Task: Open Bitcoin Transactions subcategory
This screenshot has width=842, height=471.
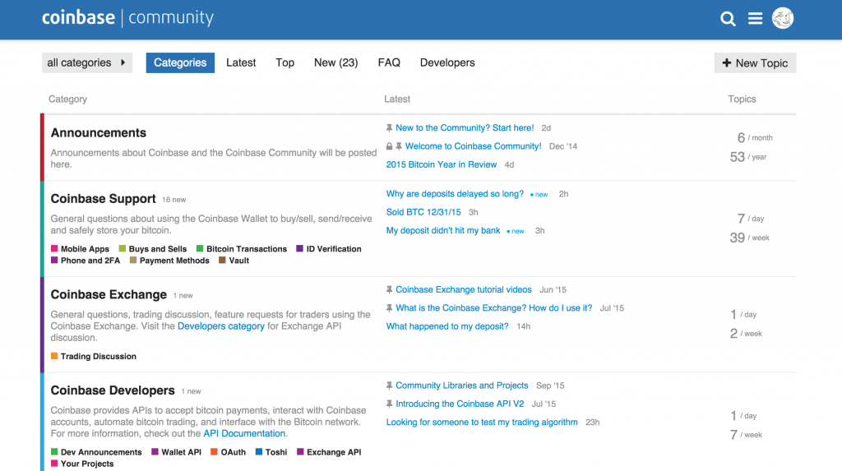Action: [x=242, y=249]
